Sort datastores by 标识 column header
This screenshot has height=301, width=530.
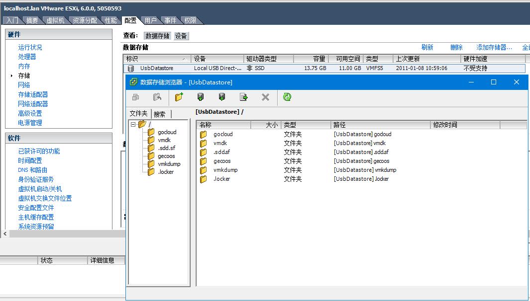coord(157,59)
